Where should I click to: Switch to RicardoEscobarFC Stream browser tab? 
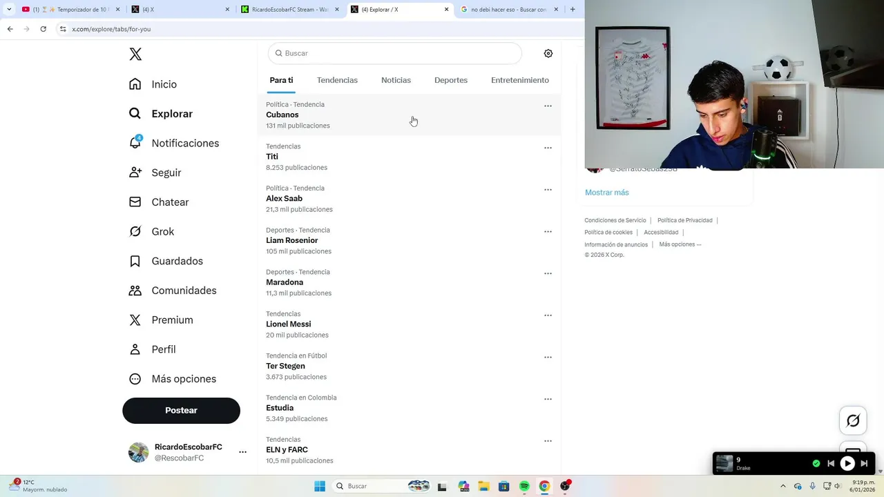(290, 10)
